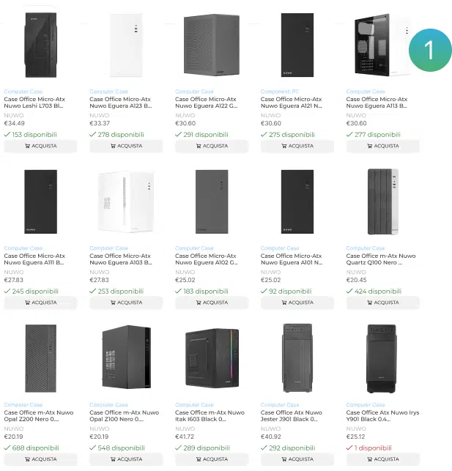Open the Nuwo Eguera A121 product title

[x=291, y=103]
